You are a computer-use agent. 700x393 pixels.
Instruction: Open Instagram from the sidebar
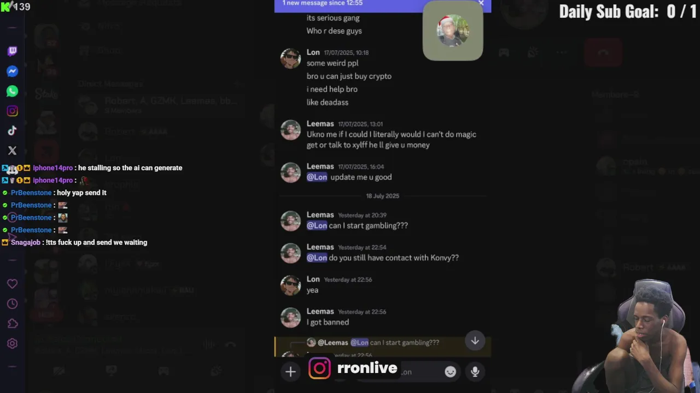click(12, 111)
